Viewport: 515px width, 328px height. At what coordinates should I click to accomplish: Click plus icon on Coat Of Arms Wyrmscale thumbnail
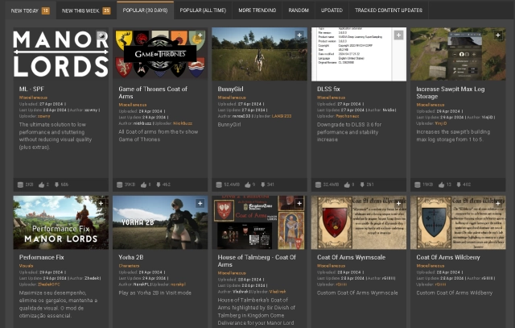(x=398, y=203)
